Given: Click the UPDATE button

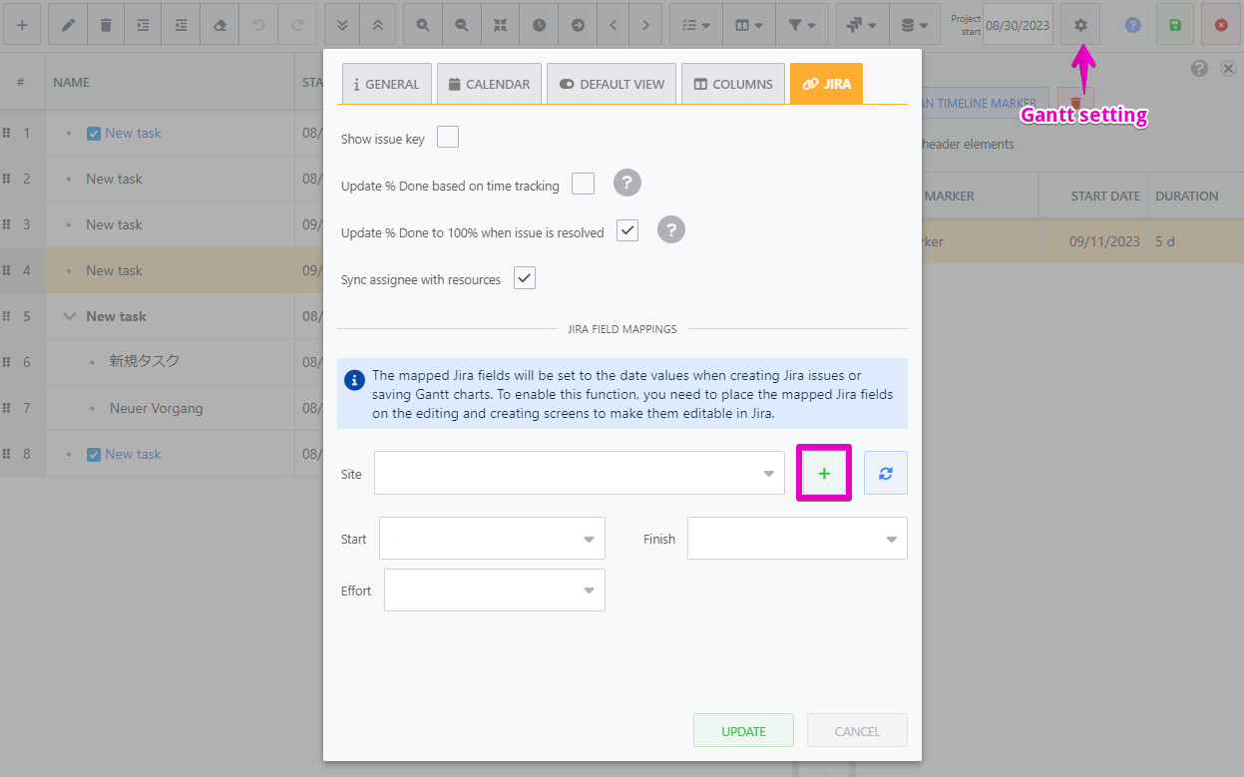Looking at the screenshot, I should coord(743,730).
